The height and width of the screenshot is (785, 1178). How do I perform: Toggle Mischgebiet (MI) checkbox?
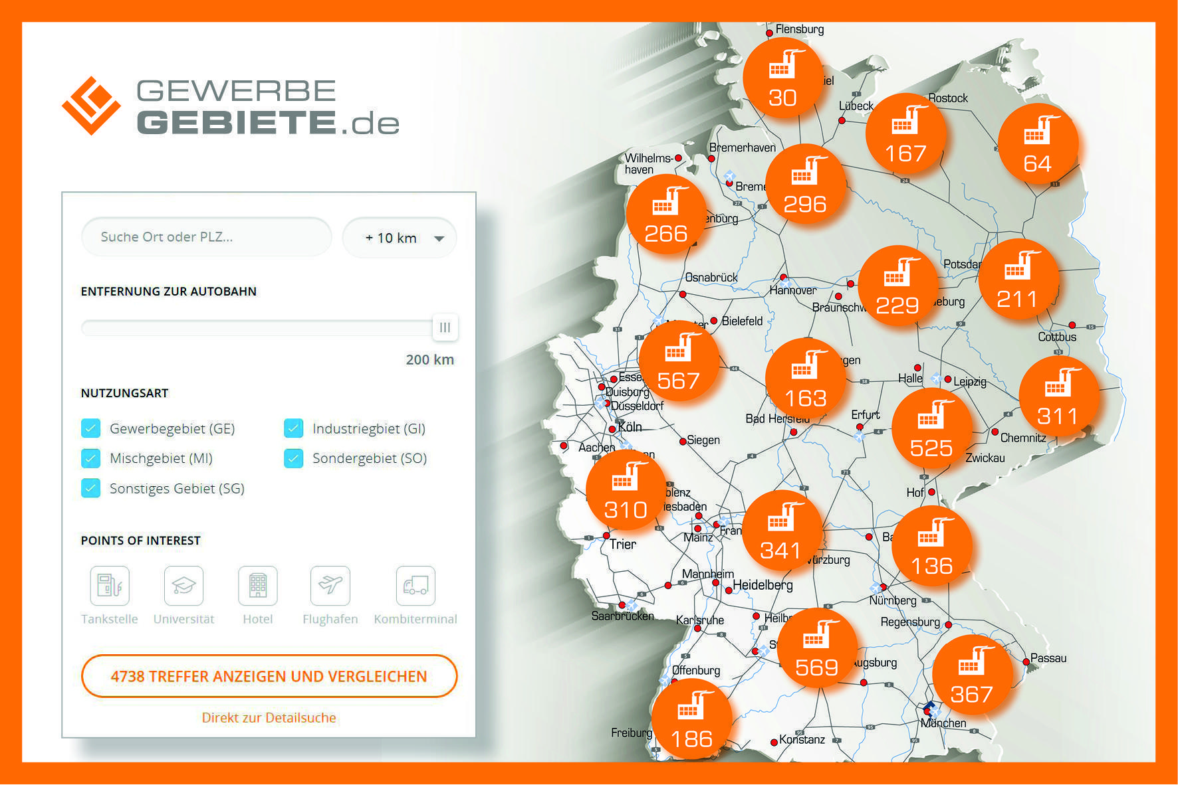tap(90, 458)
